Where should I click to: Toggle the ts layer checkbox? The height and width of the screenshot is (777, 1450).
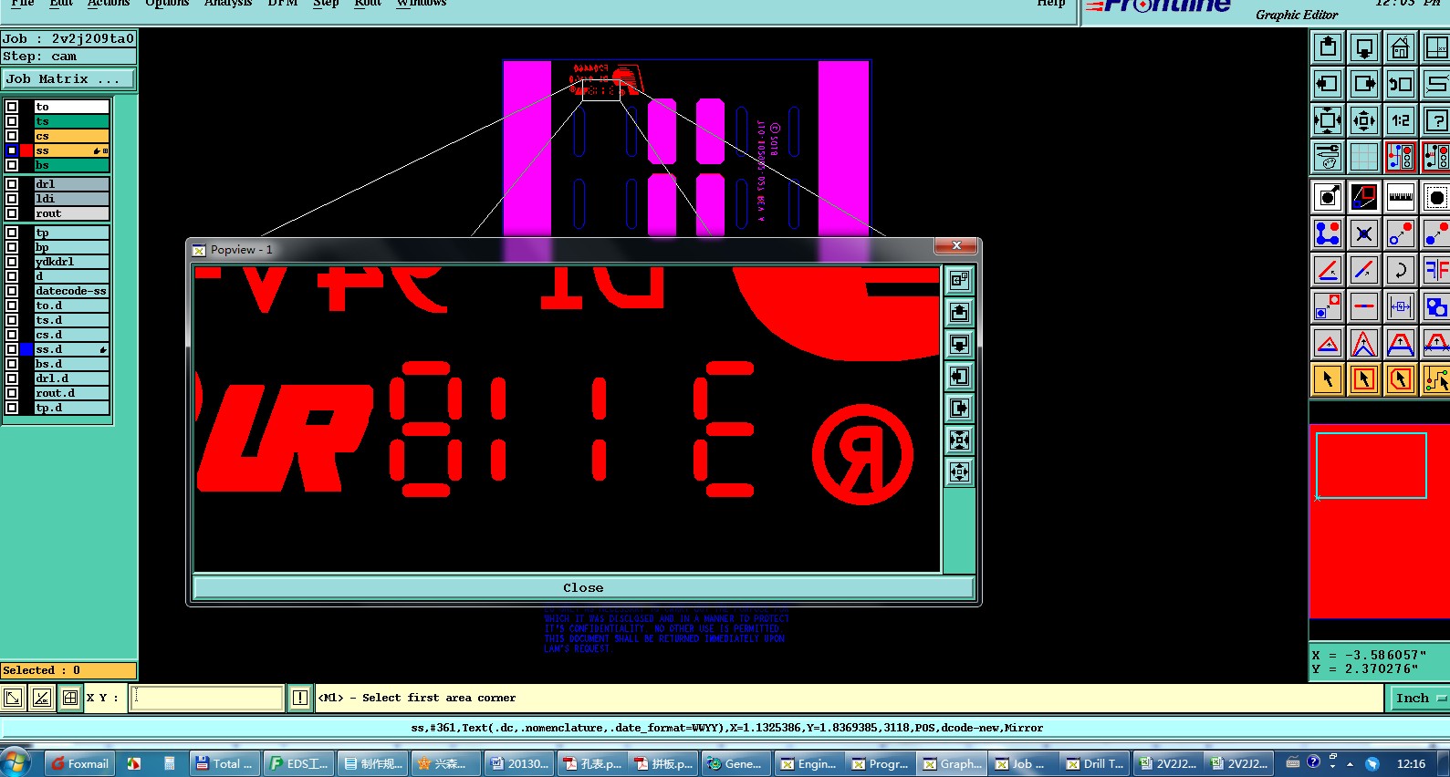12,121
